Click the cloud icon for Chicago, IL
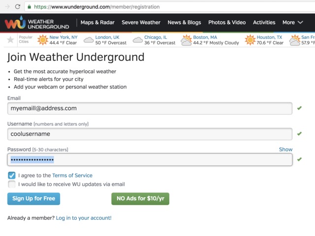 coord(138,40)
